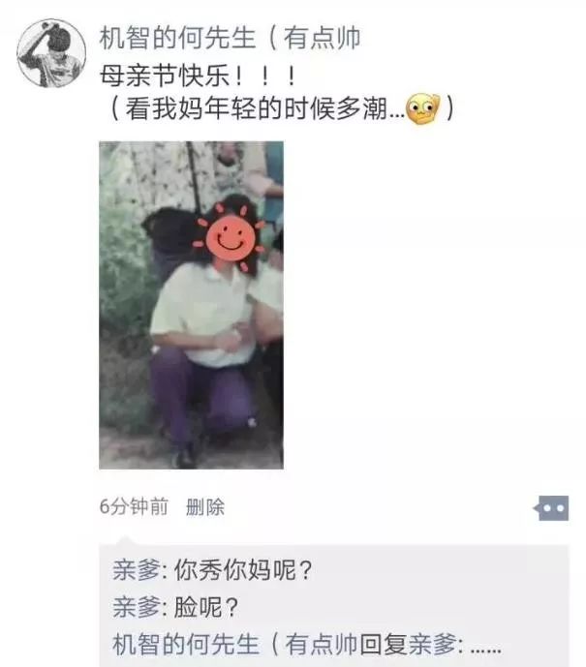Screen dimensions: 586x667
Task: Open the posted photo thumbnail
Action: click(191, 305)
